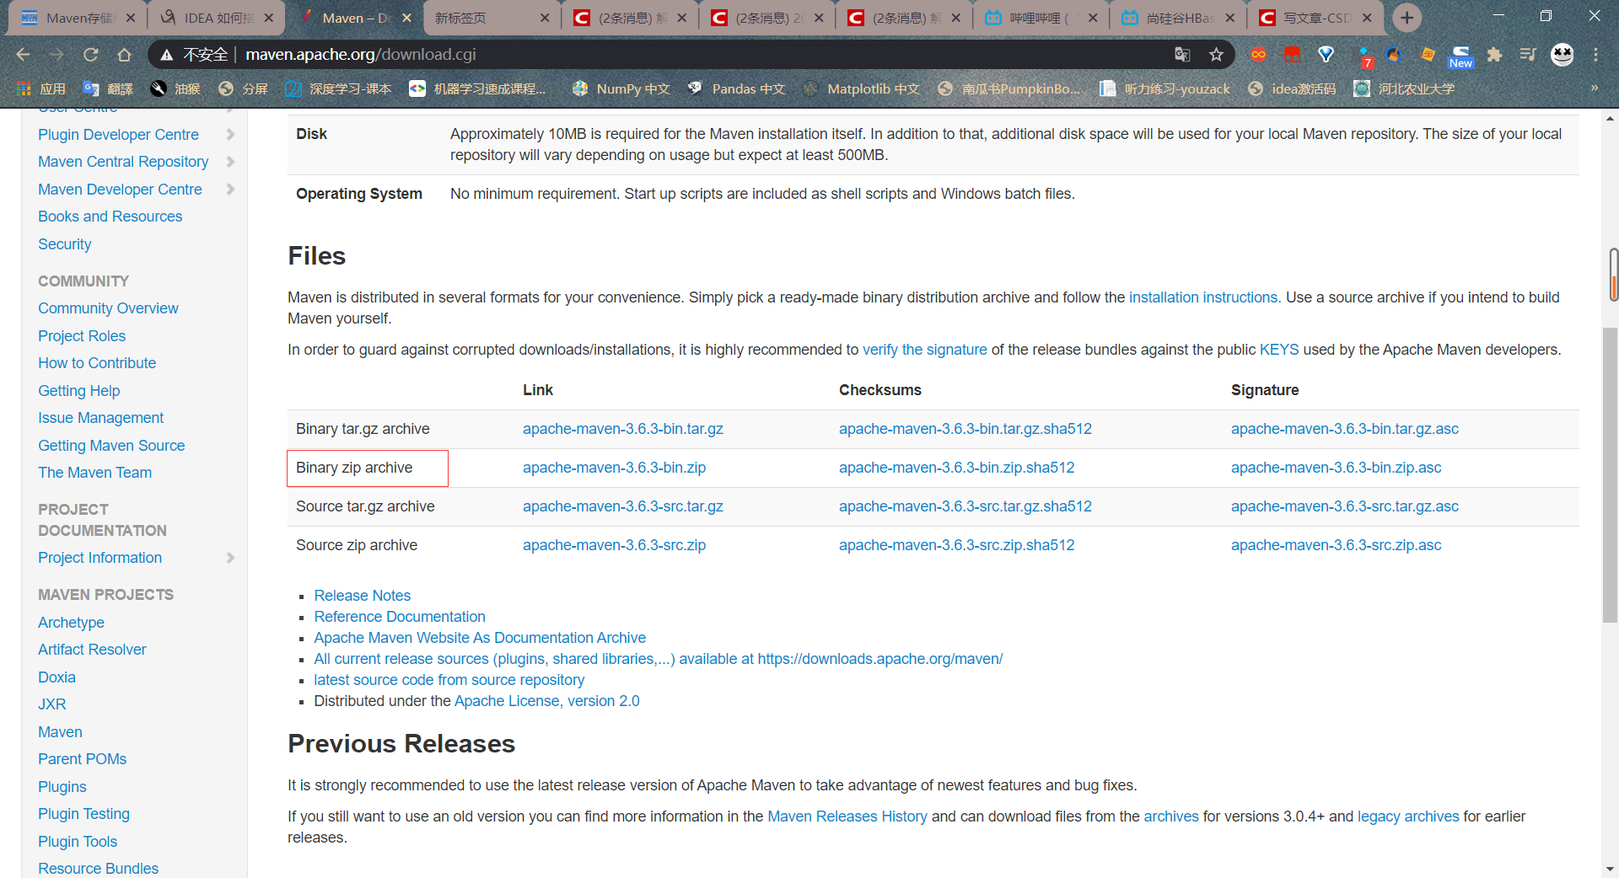Viewport: 1619px width, 878px height.
Task: Open the 翻譯 bookmark
Action: [x=109, y=88]
